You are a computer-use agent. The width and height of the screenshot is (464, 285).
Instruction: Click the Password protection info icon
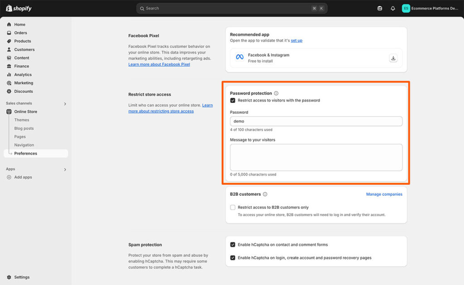point(276,93)
